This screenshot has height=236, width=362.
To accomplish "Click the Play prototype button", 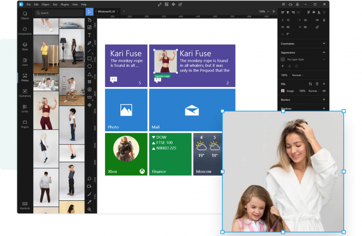I will pos(274,11).
